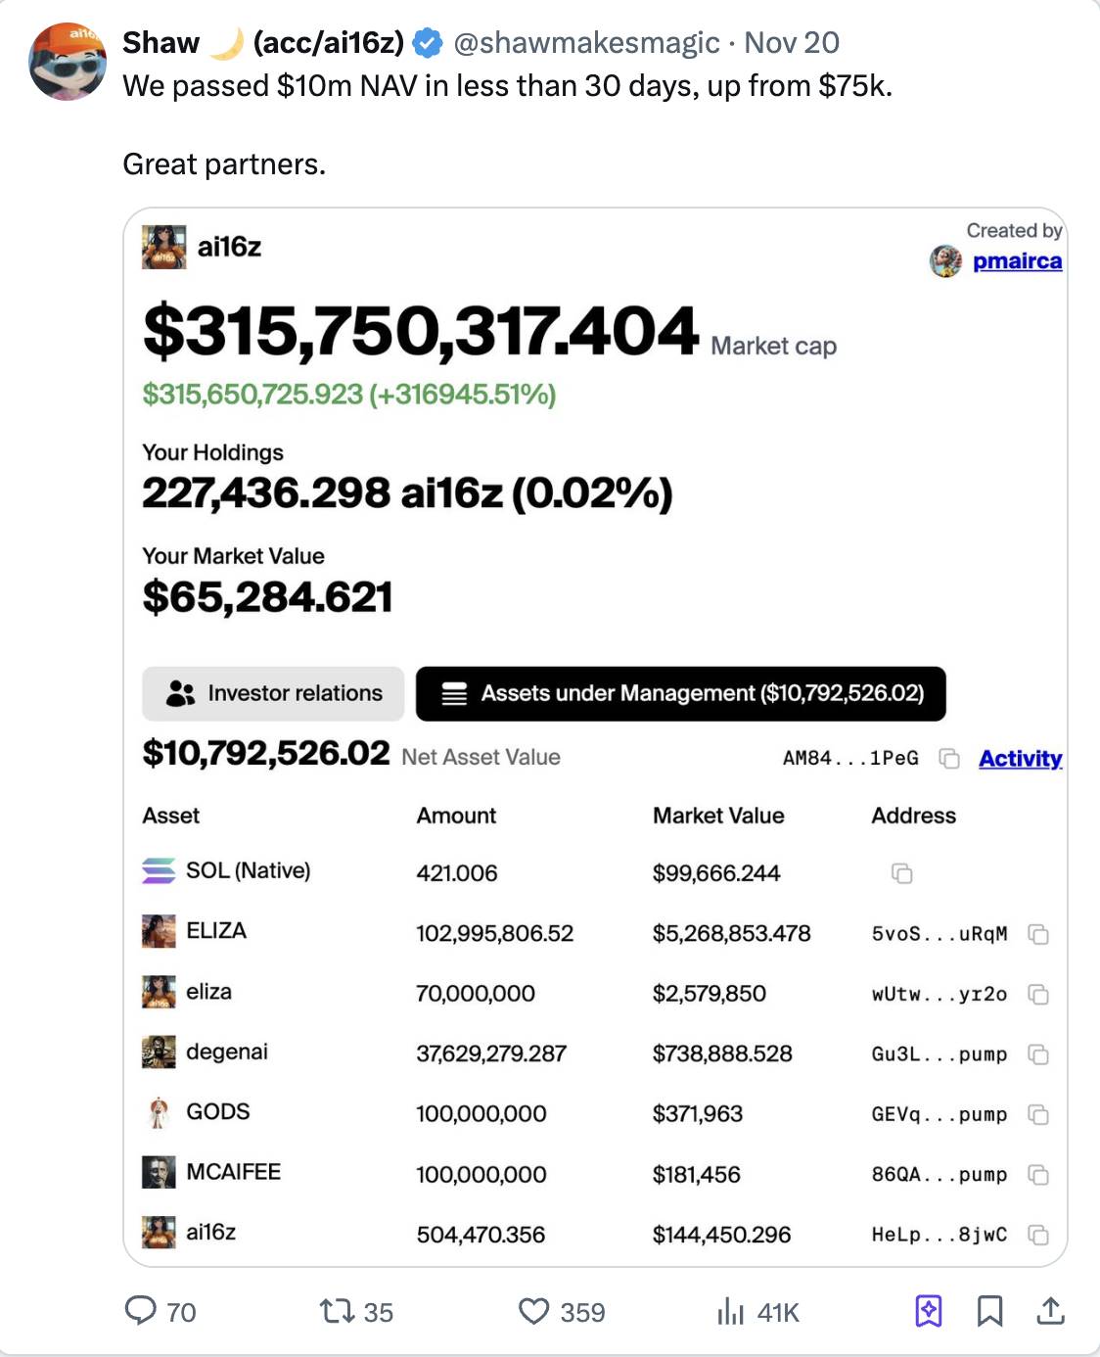The height and width of the screenshot is (1357, 1100).
Task: Copy the ELIZA address 5voS...uRqM
Action: click(1038, 934)
